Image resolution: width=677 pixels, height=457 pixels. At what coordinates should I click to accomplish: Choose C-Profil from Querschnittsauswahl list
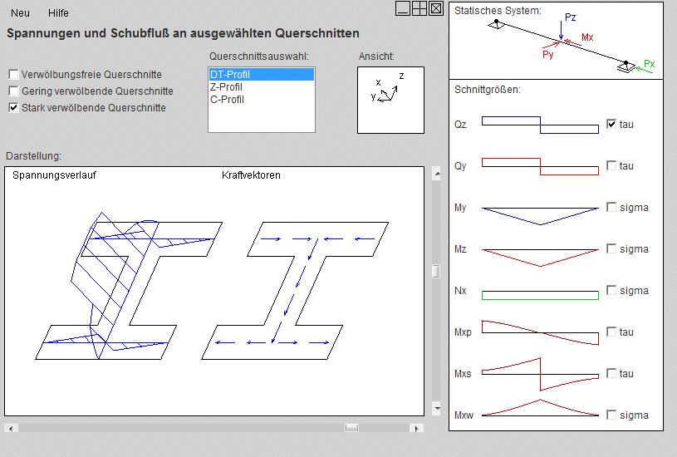(x=227, y=100)
